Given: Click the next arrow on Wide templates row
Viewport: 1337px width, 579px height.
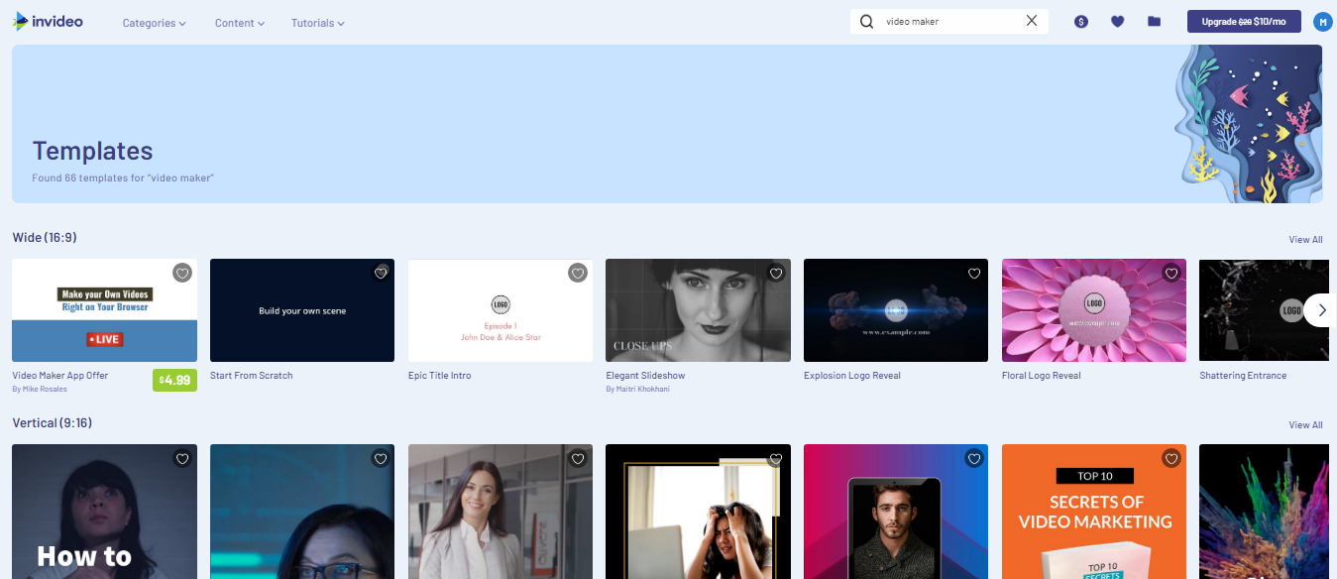Looking at the screenshot, I should click(x=1321, y=310).
